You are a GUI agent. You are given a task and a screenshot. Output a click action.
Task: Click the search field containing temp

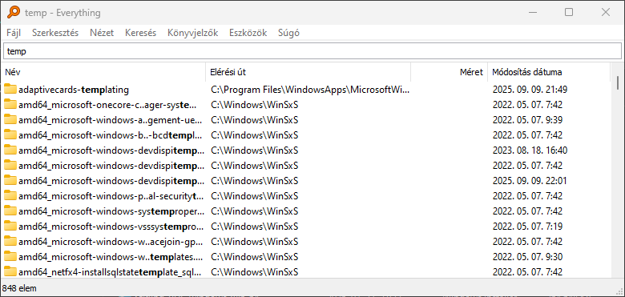click(x=312, y=52)
